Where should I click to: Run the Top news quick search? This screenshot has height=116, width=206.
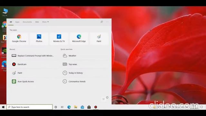(x=84, y=64)
